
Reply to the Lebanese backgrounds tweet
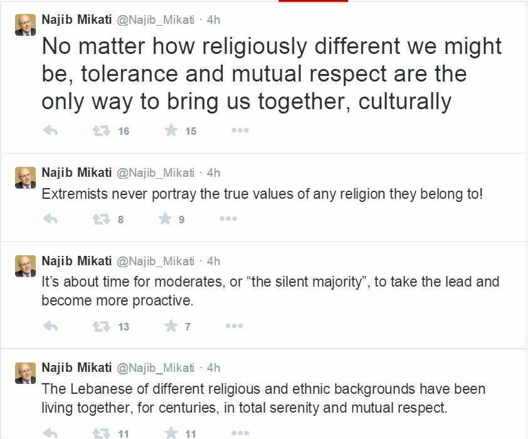51,433
